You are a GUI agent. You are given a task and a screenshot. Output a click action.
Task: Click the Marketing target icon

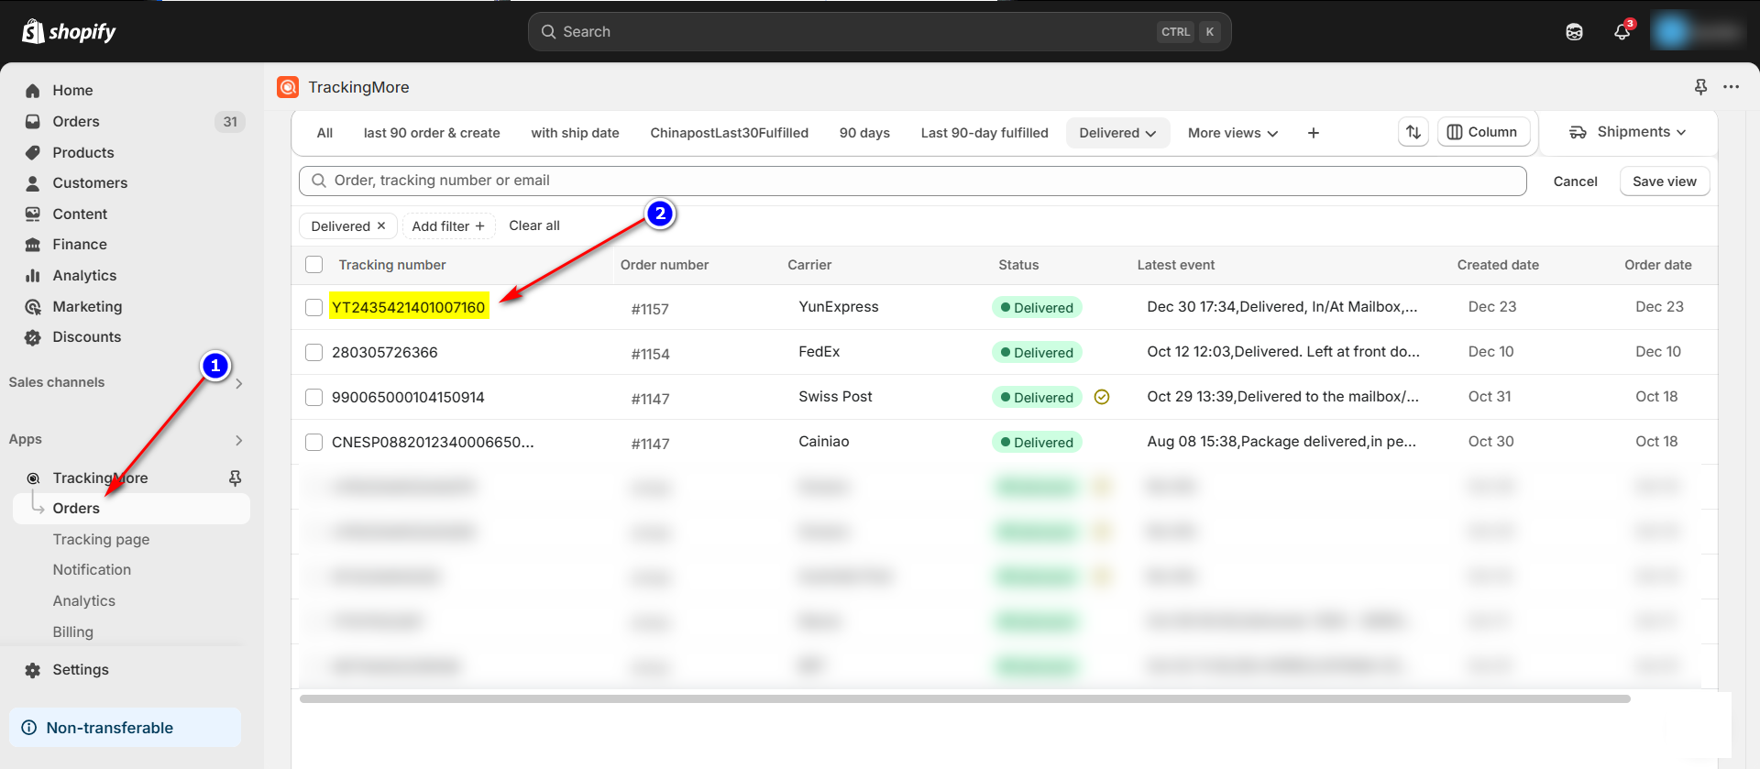coord(33,307)
